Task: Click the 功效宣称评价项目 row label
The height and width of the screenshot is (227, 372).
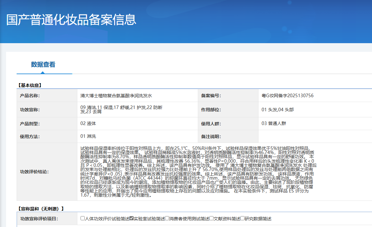Action: [x=39, y=219]
